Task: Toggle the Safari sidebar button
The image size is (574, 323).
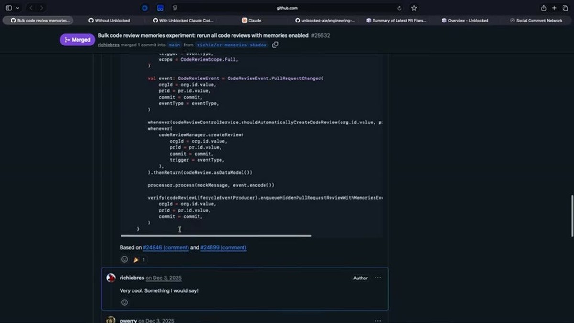Action: coord(9,8)
